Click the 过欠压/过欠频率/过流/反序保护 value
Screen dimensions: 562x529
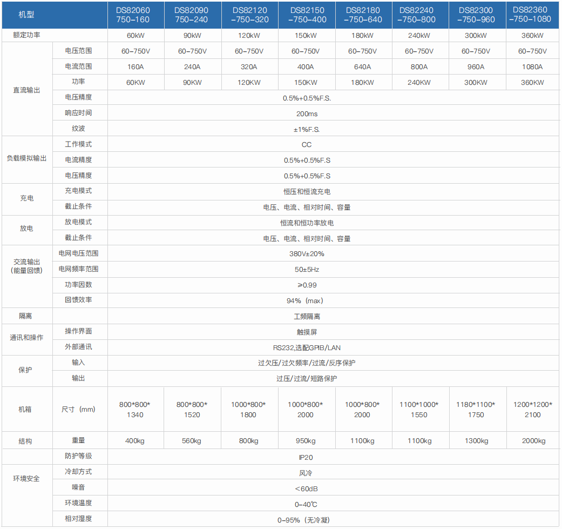(307, 363)
